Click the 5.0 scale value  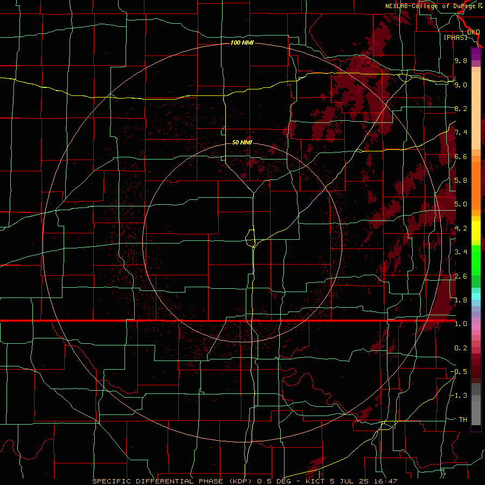tap(461, 204)
